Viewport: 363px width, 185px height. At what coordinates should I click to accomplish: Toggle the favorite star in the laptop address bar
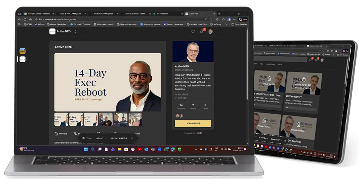211,19
